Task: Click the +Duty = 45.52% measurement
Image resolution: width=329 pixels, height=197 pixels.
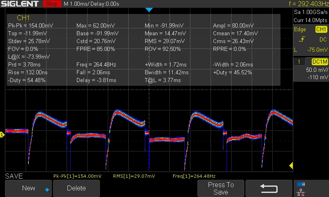Action: click(x=232, y=72)
